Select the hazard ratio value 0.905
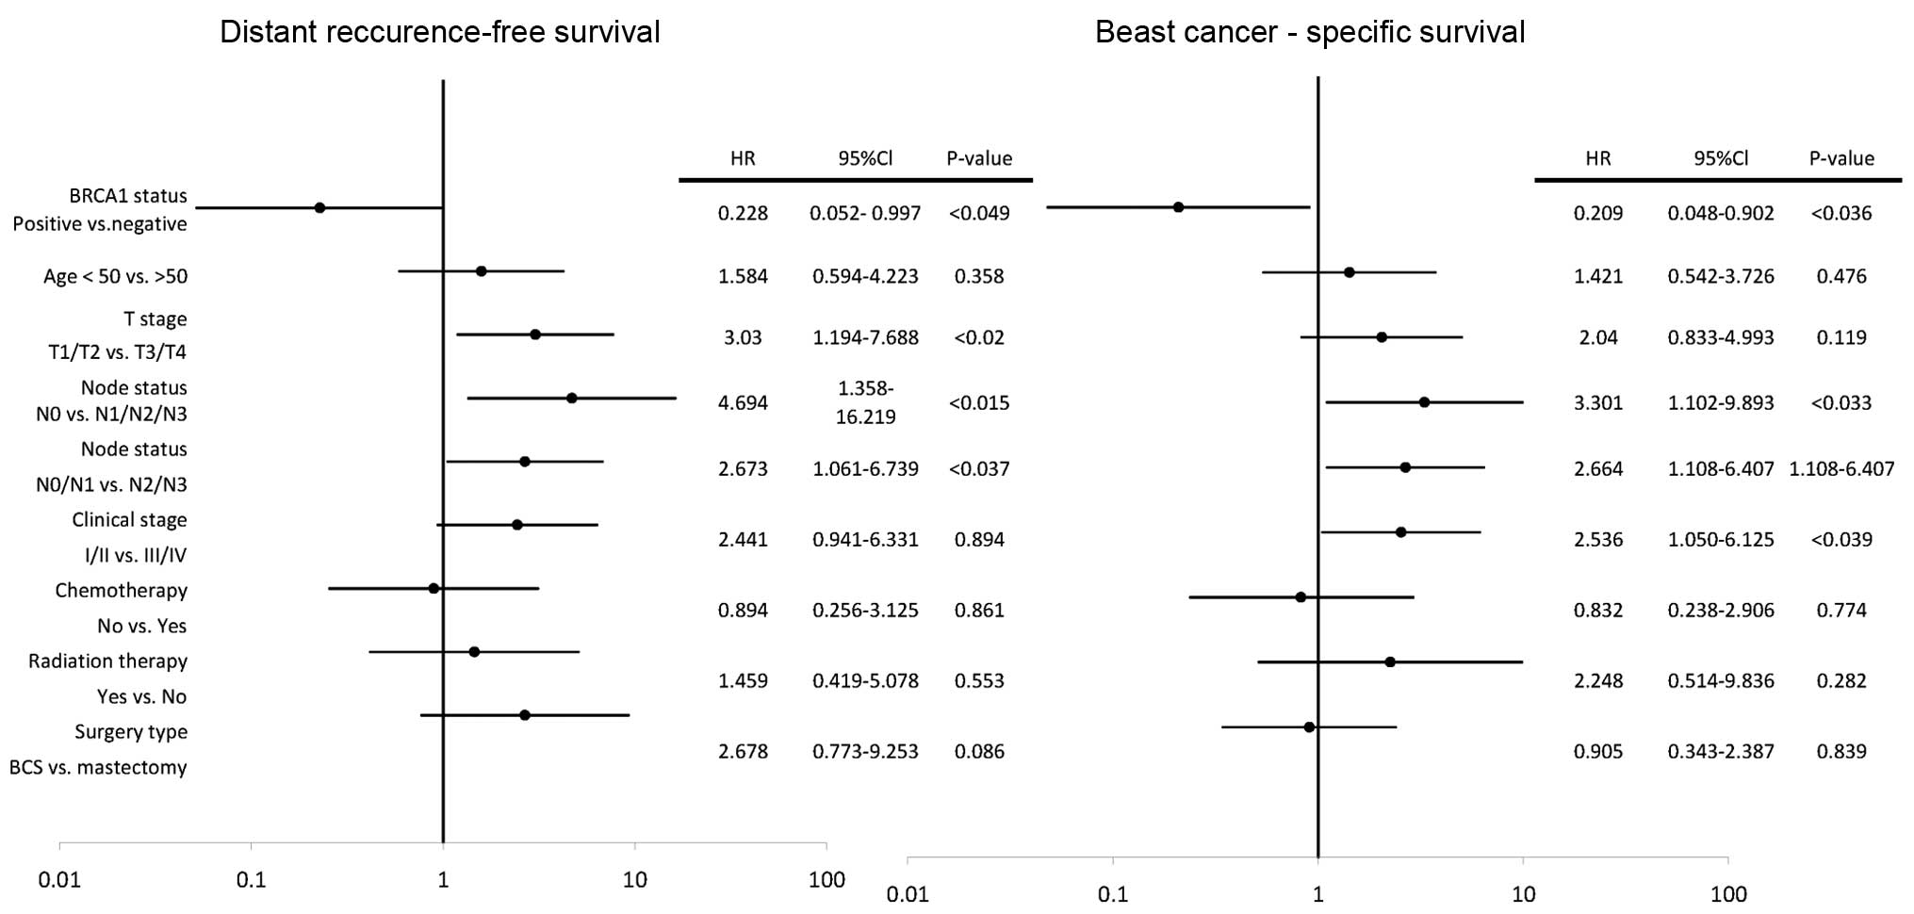Image resolution: width=1914 pixels, height=914 pixels. point(1598,752)
